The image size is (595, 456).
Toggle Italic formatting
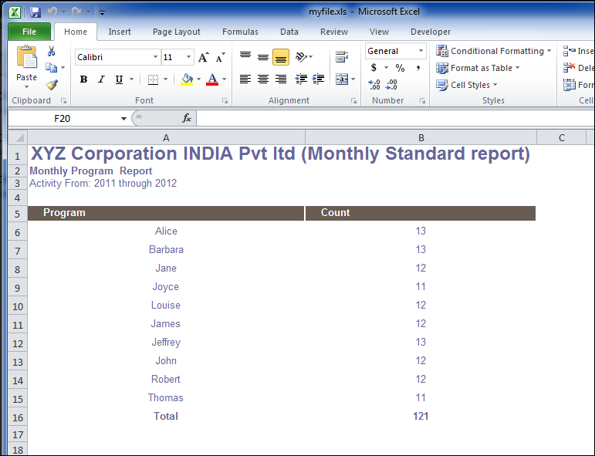click(x=101, y=79)
